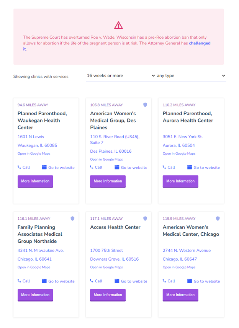The image size is (239, 328).
Task: Click shield badge on American Women's Des Plaines card
Action: (145, 105)
